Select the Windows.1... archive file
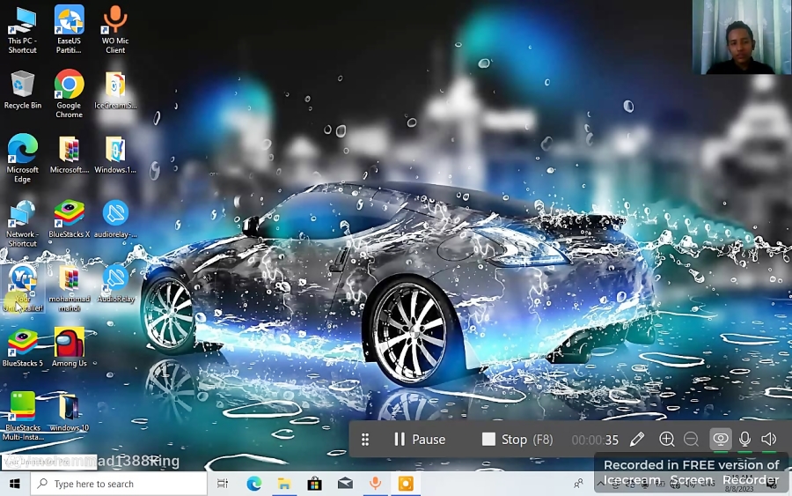The height and width of the screenshot is (496, 792). click(x=115, y=154)
